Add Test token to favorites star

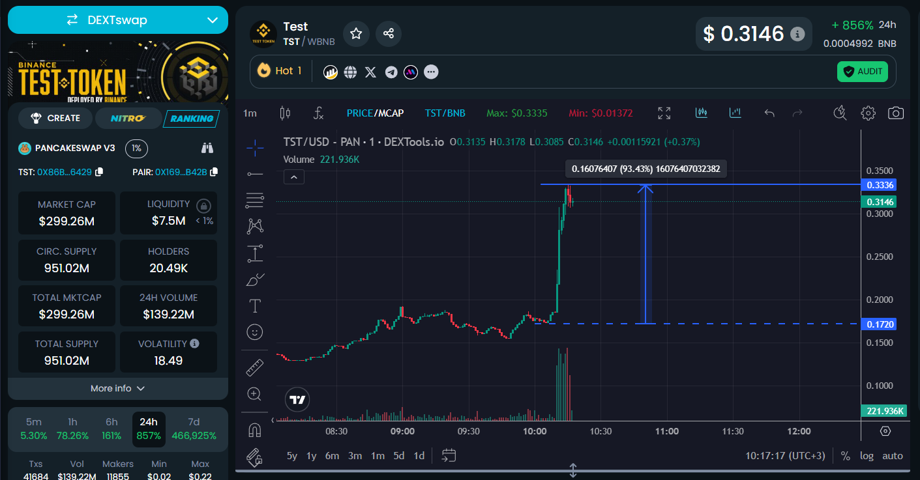click(356, 33)
